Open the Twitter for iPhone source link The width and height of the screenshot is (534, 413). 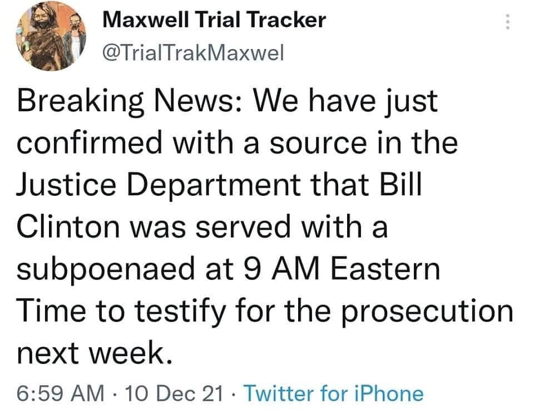pos(334,393)
